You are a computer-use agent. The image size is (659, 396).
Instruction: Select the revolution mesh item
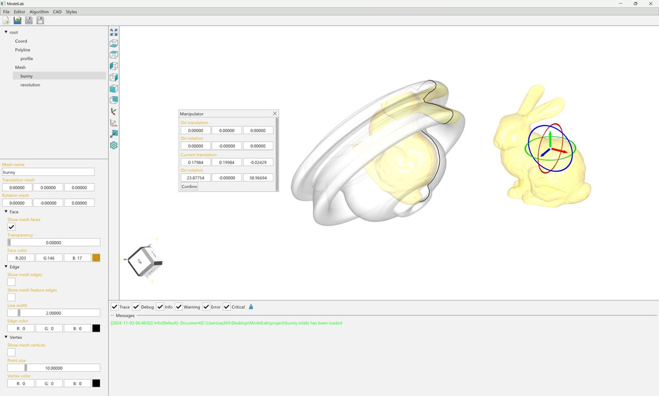(x=30, y=85)
